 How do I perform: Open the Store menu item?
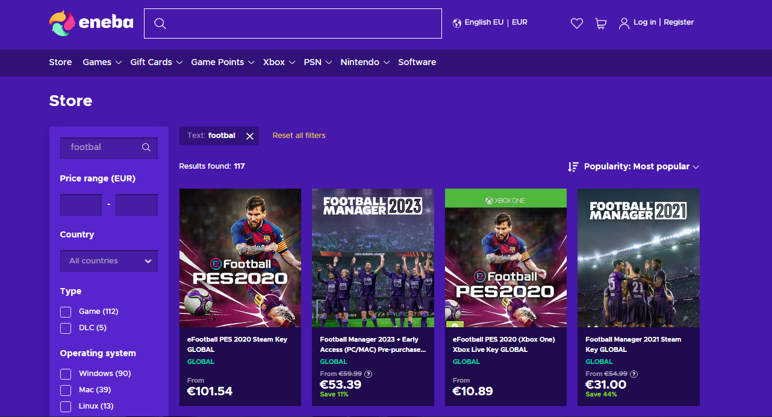click(60, 62)
